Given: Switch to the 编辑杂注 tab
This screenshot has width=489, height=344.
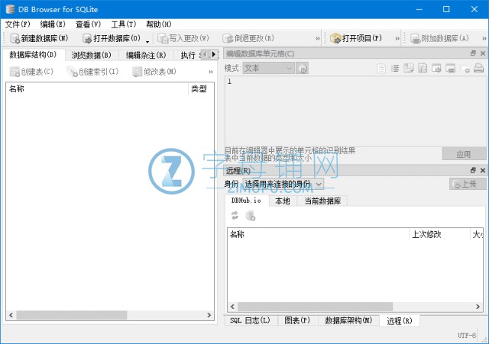Looking at the screenshot, I should [x=146, y=55].
